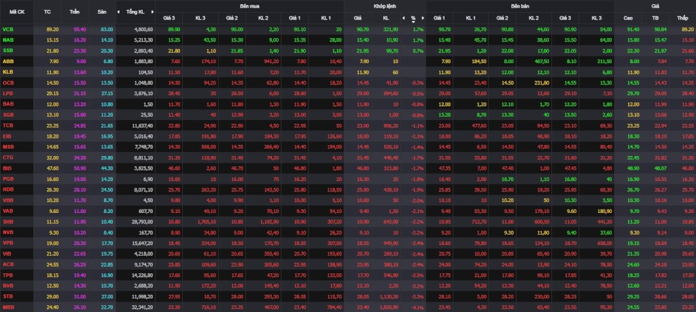The width and height of the screenshot is (696, 312).
Task: Click NAB floor price 14.10
Action: click(107, 40)
